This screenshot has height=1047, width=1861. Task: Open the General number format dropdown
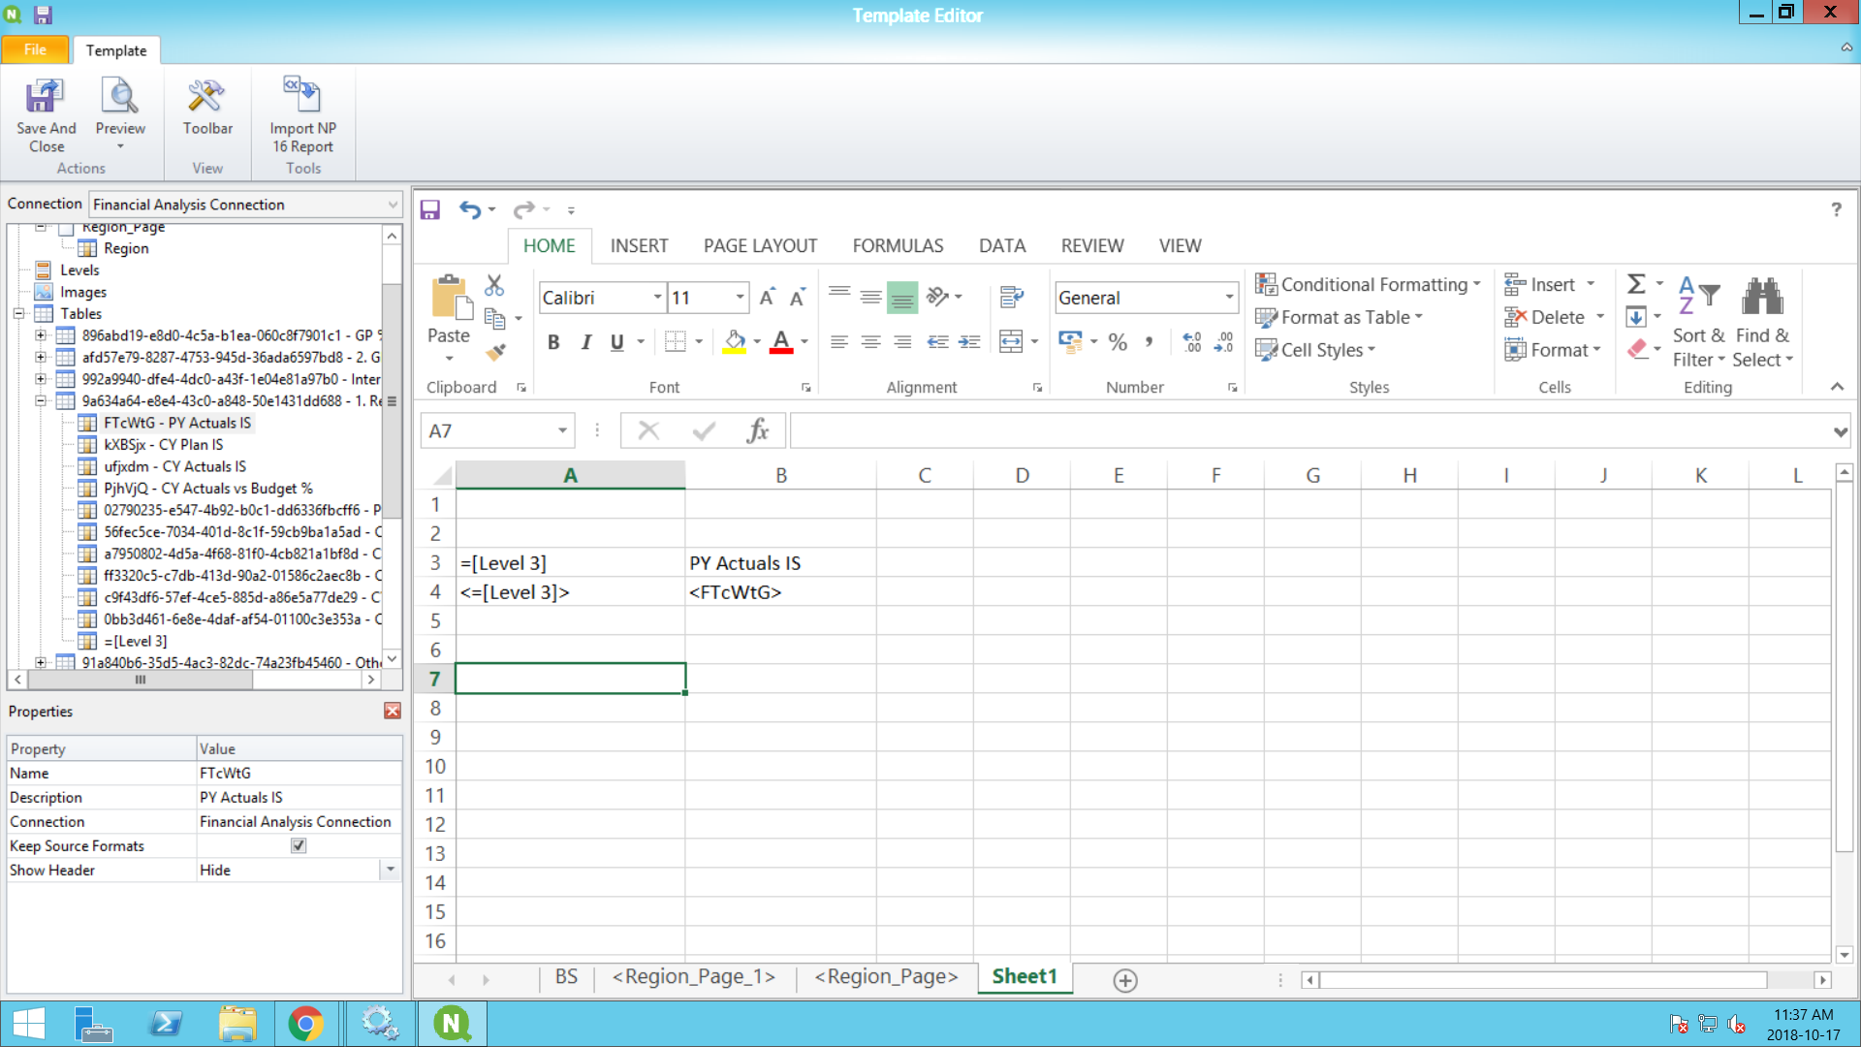1229,298
